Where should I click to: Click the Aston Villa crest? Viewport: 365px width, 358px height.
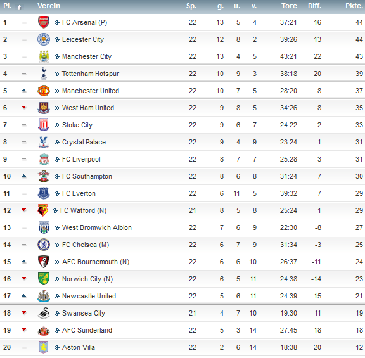click(x=44, y=347)
